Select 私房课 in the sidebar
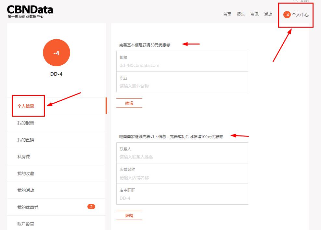Viewport: 321px width, 230px height. tap(23, 157)
